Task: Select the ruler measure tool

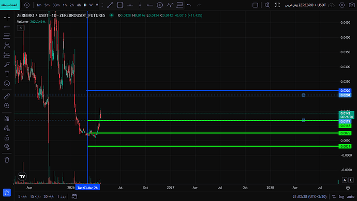Action: 7,96
